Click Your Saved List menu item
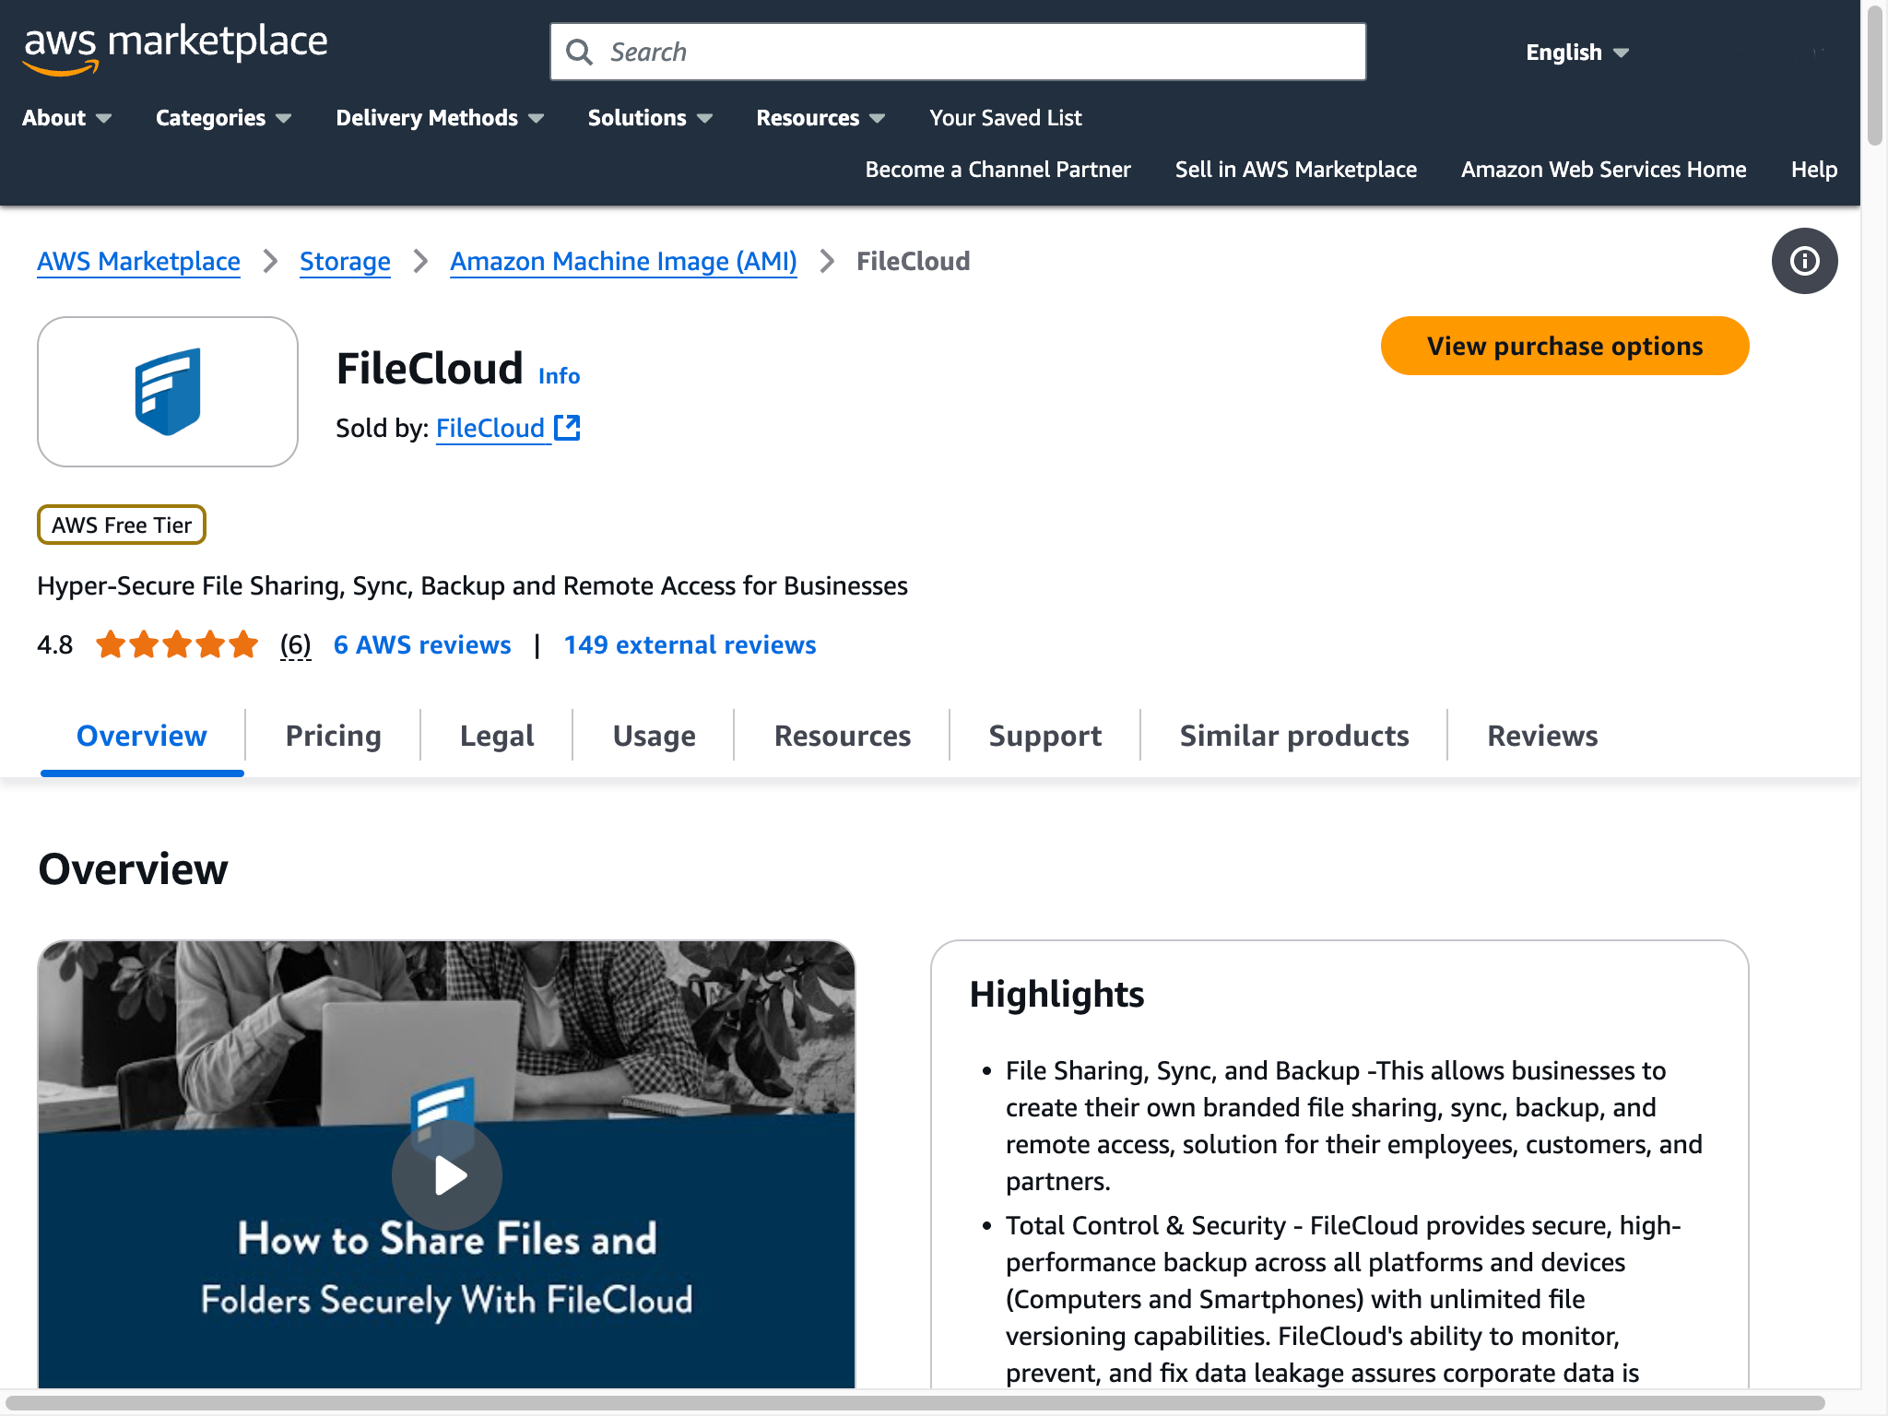 (1005, 117)
